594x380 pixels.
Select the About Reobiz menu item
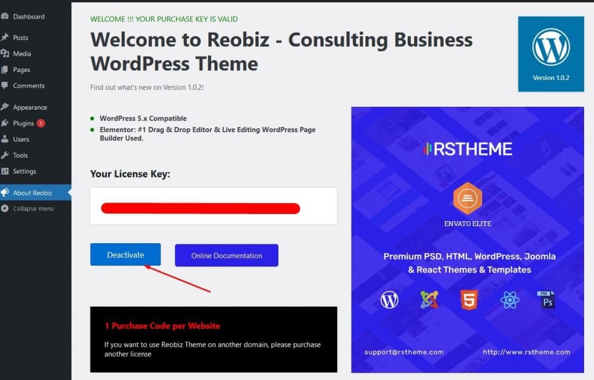32,193
